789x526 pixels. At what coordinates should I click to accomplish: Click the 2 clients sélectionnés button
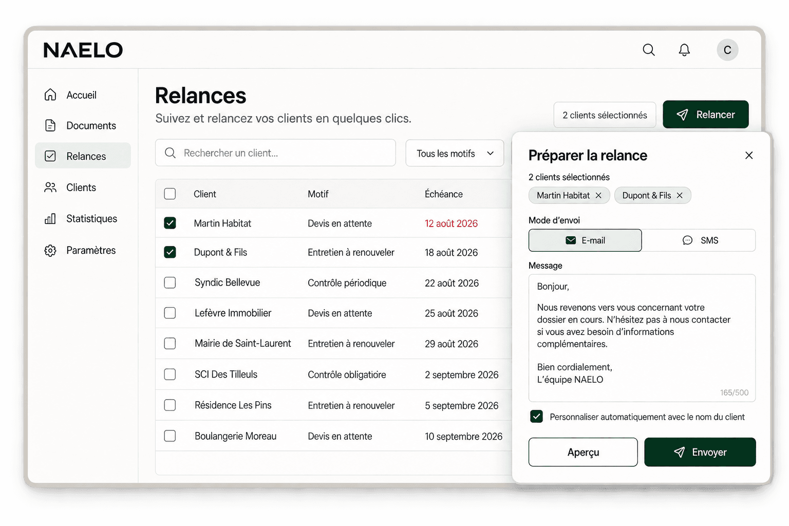(605, 115)
